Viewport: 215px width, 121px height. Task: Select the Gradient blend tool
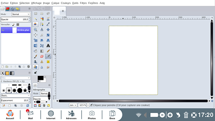42,51
